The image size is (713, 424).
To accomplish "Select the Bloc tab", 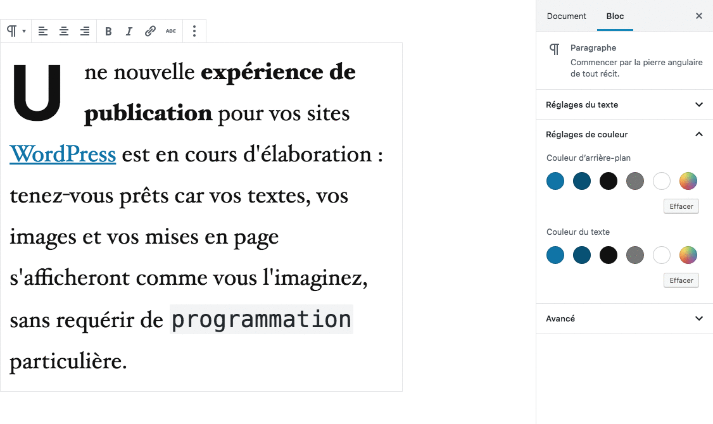I will tap(615, 16).
